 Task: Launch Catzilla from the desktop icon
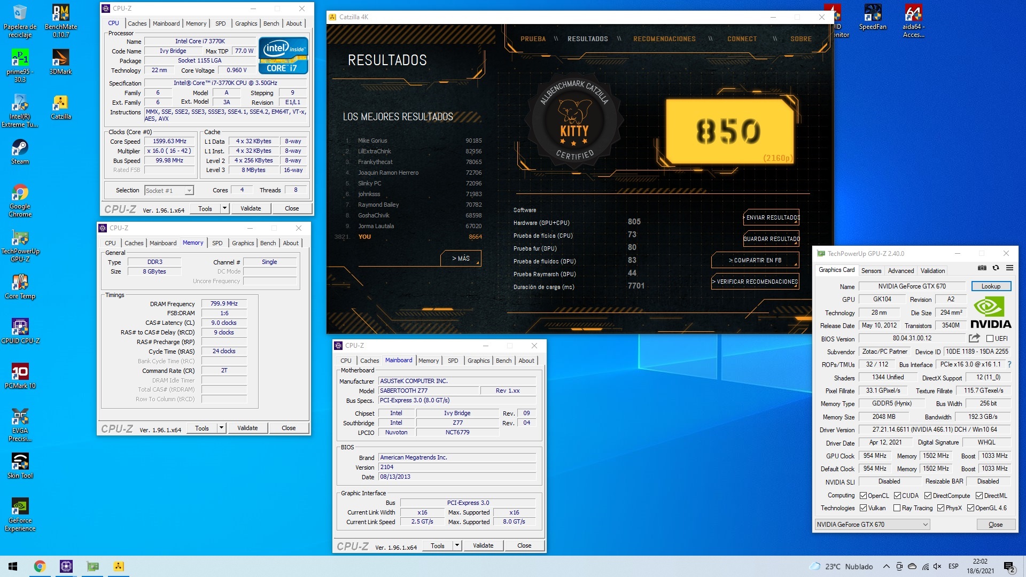pos(60,107)
